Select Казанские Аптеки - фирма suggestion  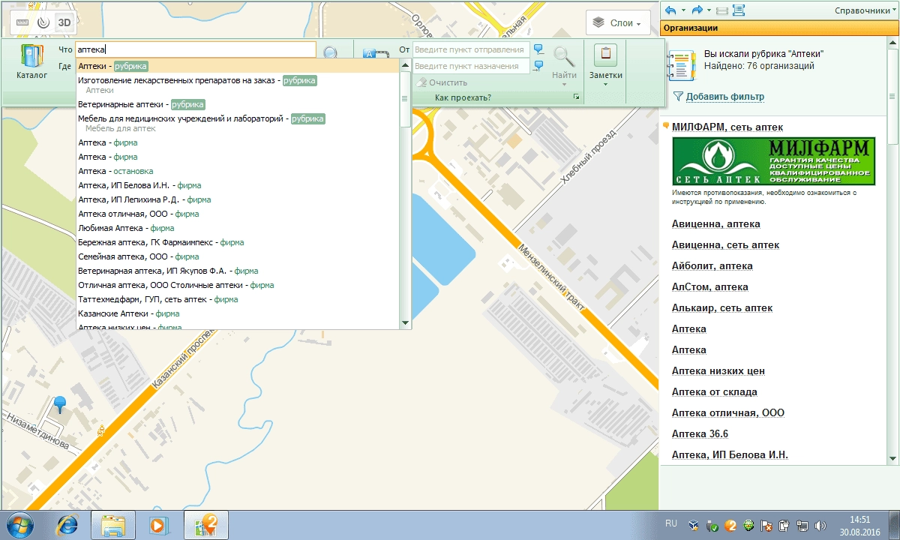(238, 313)
